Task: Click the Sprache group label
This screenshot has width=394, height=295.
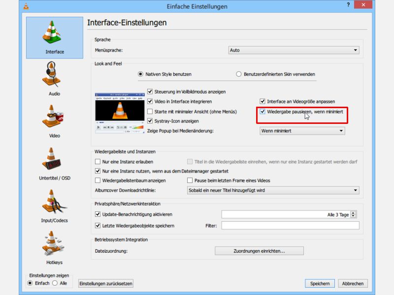Action: (x=102, y=40)
